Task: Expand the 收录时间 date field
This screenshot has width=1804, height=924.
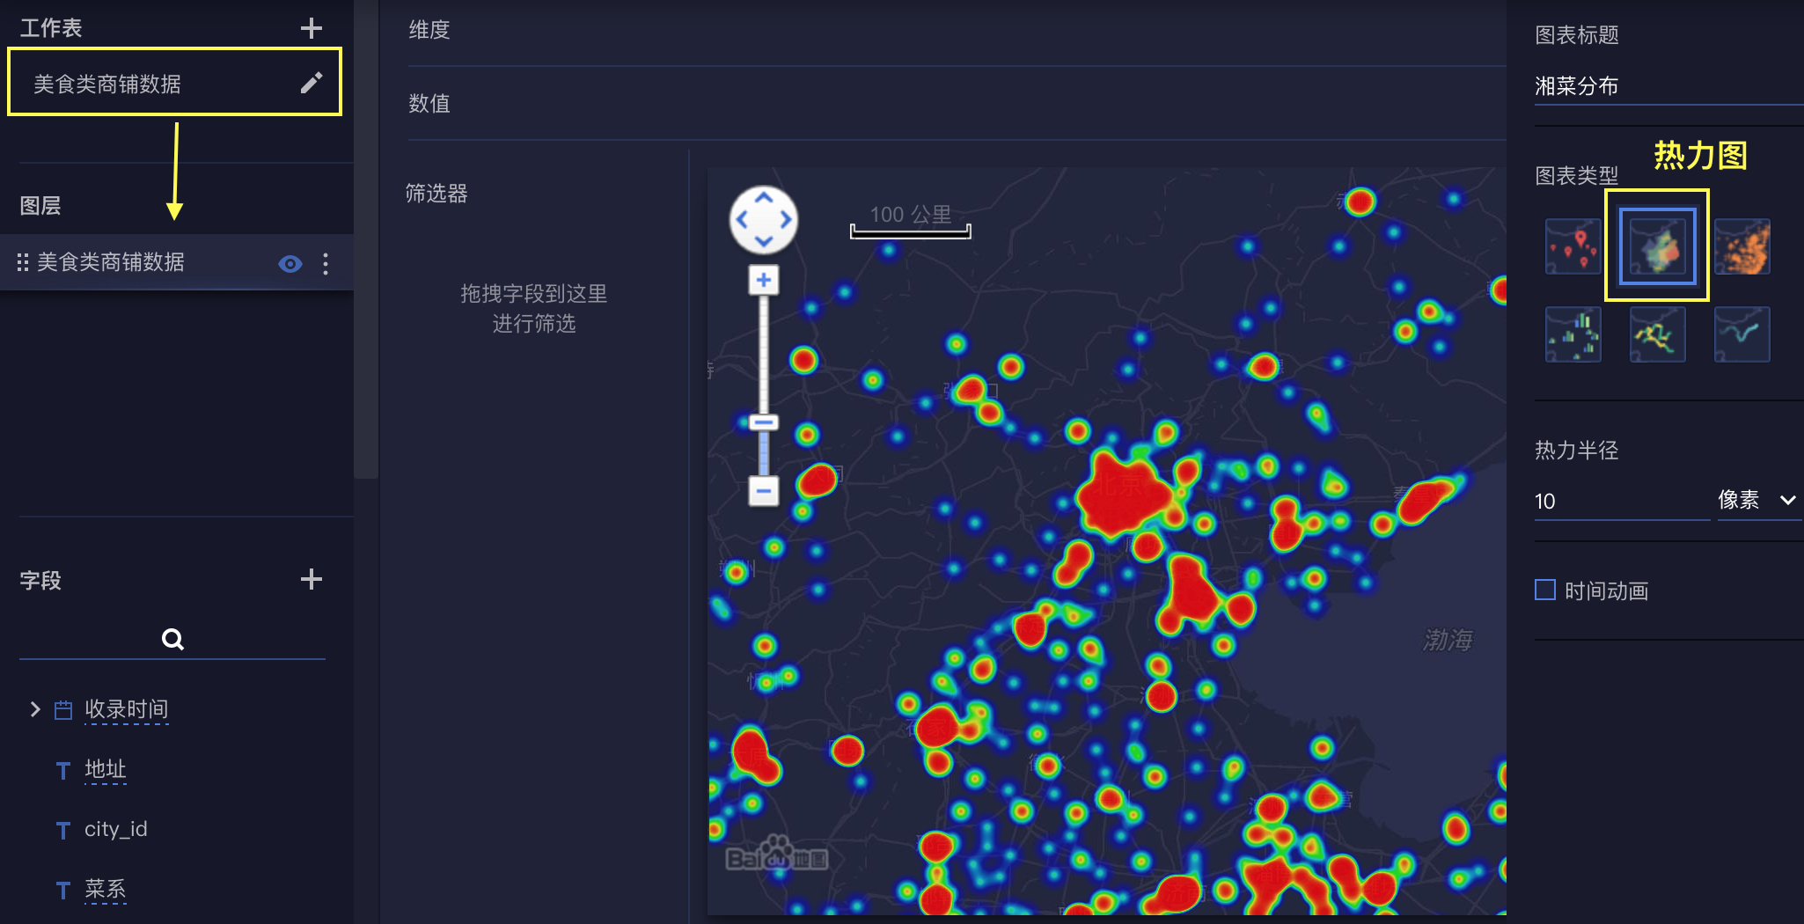Action: [x=35, y=709]
